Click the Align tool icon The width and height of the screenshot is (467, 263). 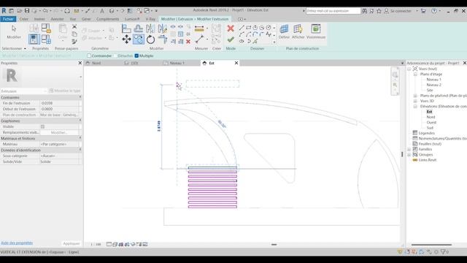click(x=126, y=28)
